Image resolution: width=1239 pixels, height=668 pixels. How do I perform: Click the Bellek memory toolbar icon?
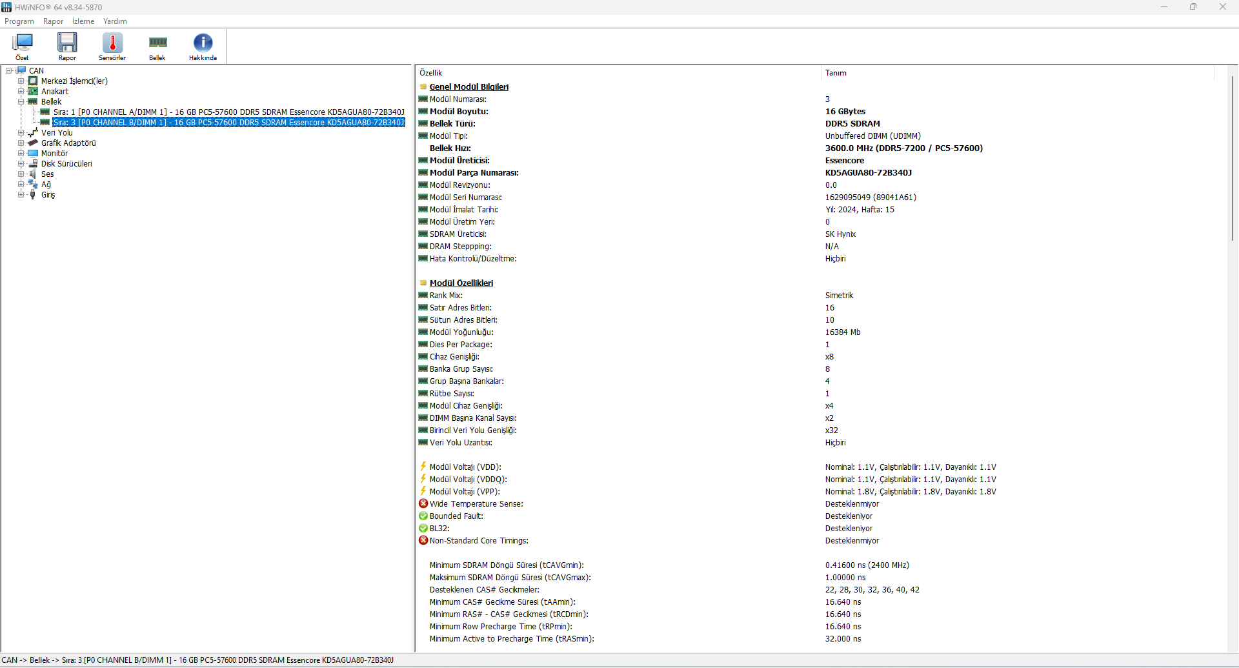[157, 43]
